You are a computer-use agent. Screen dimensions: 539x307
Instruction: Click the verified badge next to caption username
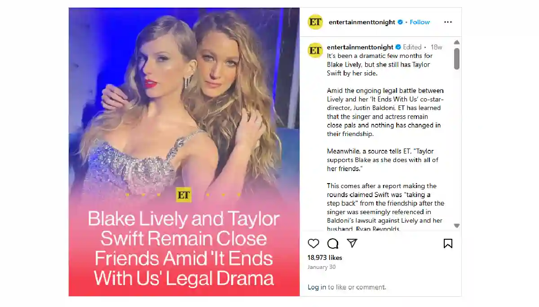[x=398, y=47]
